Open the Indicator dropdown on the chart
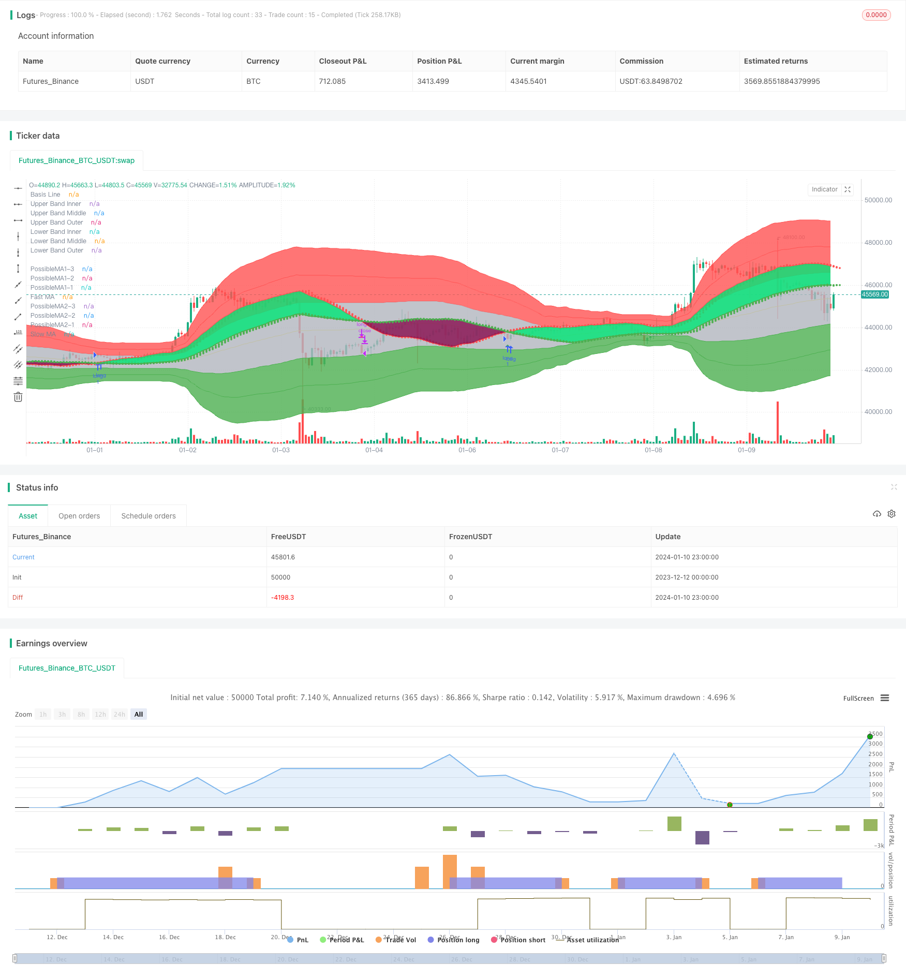The height and width of the screenshot is (979, 906). tap(824, 189)
